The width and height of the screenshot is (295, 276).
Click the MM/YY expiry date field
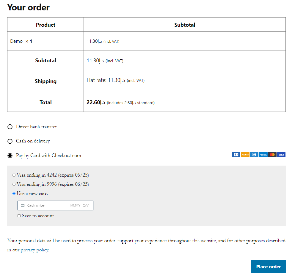(x=75, y=205)
